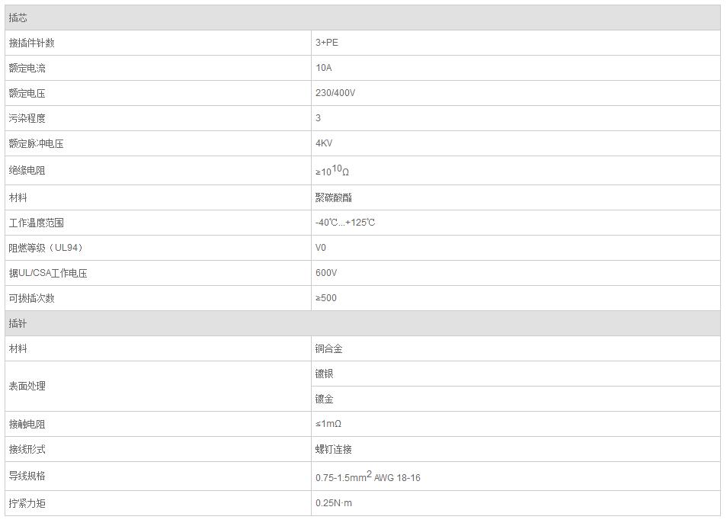Click the 插芯 section header
This screenshot has width=727, height=523.
pyautogui.click(x=18, y=18)
